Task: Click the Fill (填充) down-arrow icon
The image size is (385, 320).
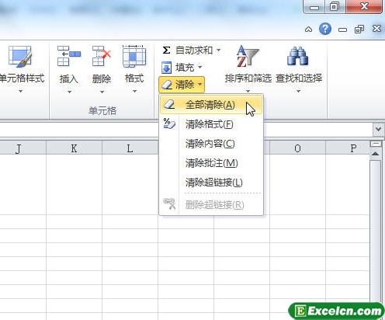Action: [166, 68]
